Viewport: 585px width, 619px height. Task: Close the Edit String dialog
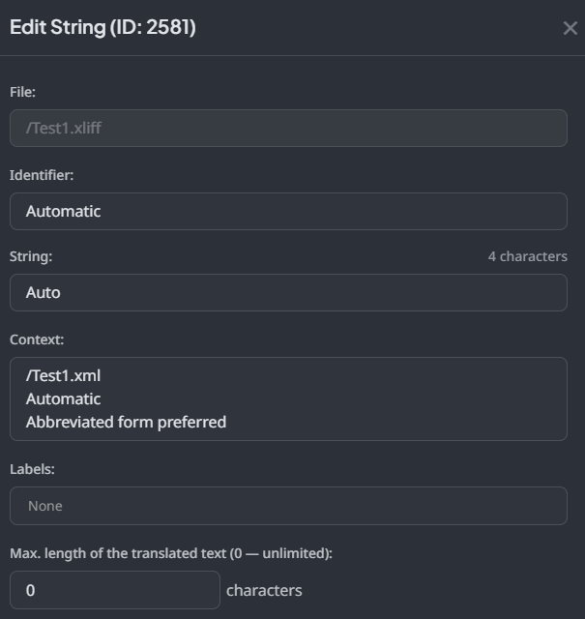(x=570, y=28)
